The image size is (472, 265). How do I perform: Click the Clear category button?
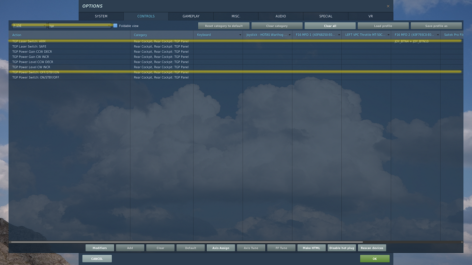pos(277,26)
